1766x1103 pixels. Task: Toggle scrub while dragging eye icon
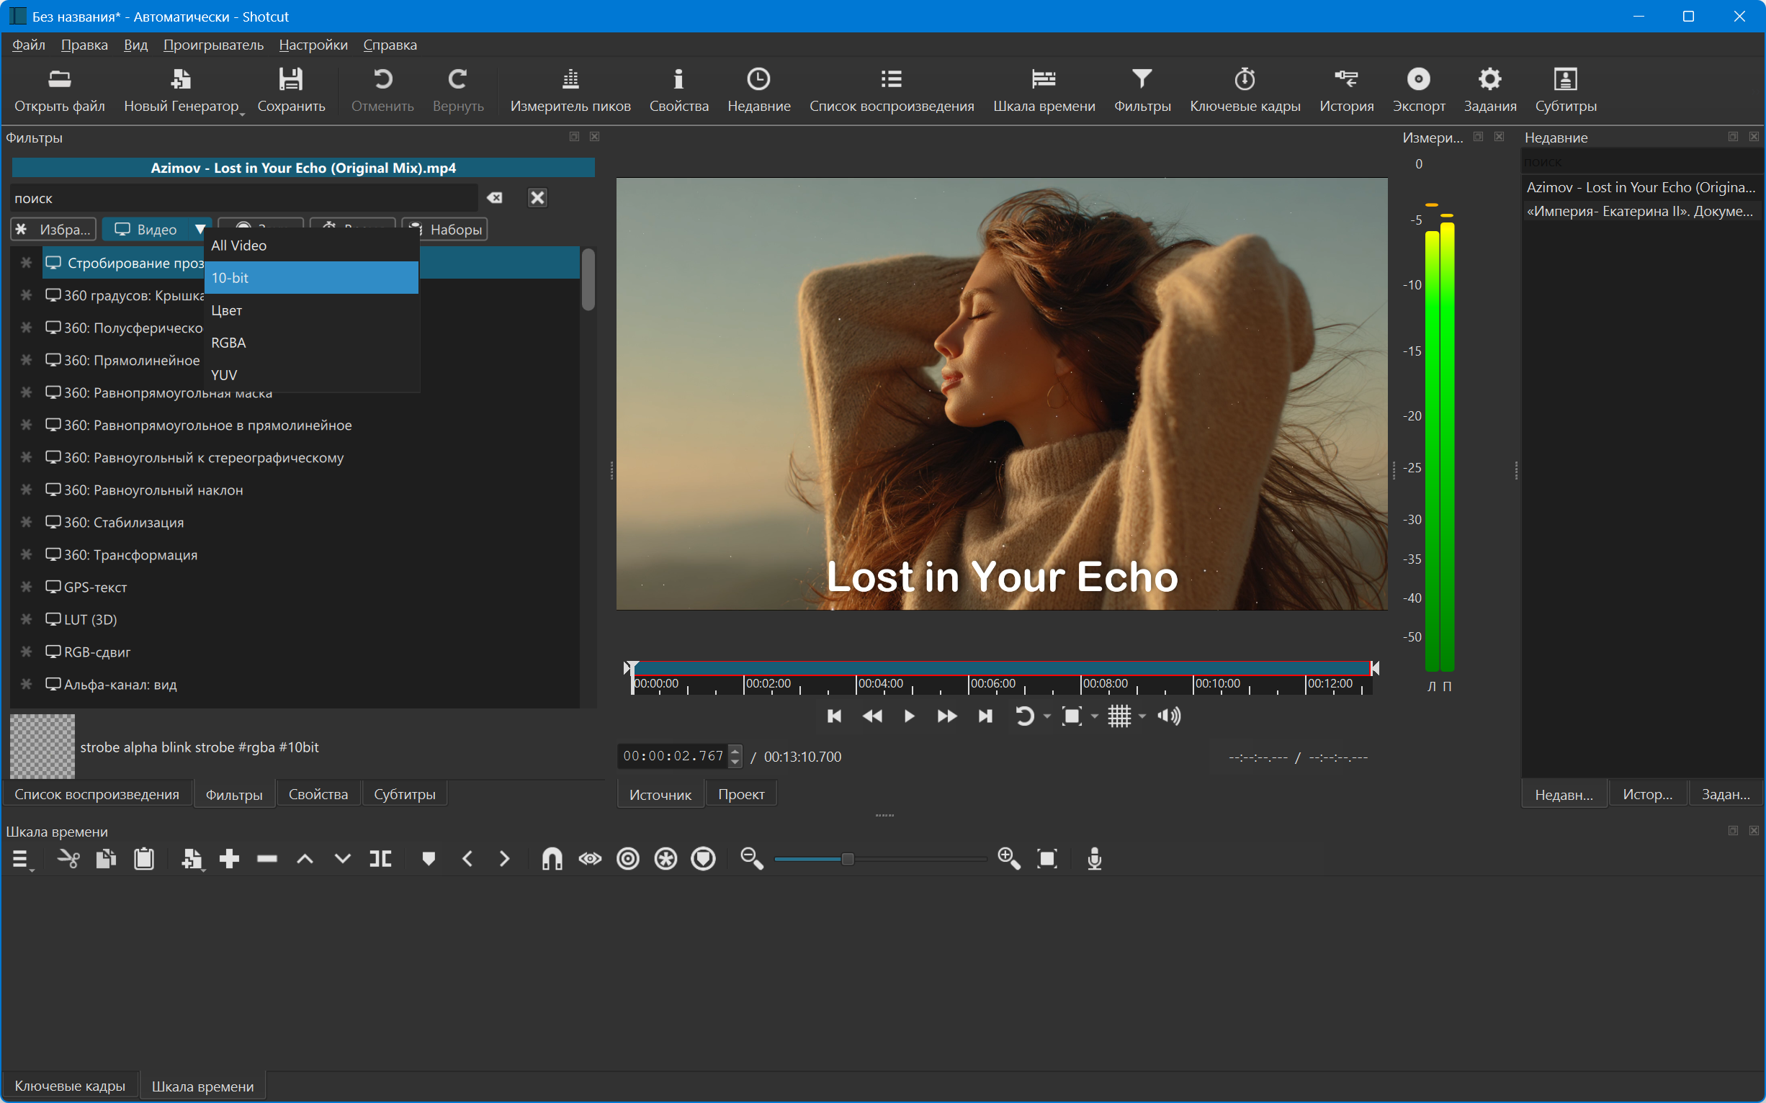coord(590,859)
